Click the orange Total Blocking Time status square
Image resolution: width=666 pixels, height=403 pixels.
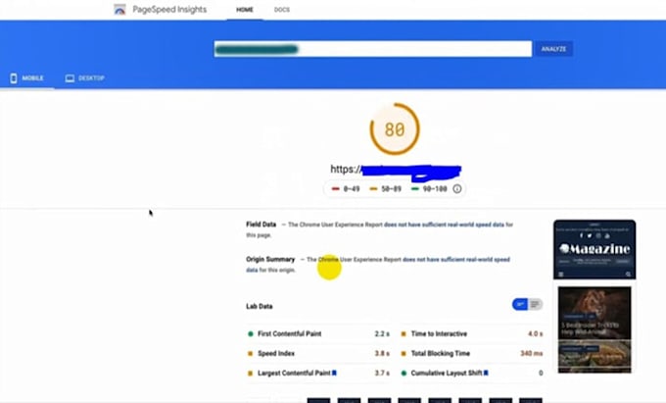point(404,353)
